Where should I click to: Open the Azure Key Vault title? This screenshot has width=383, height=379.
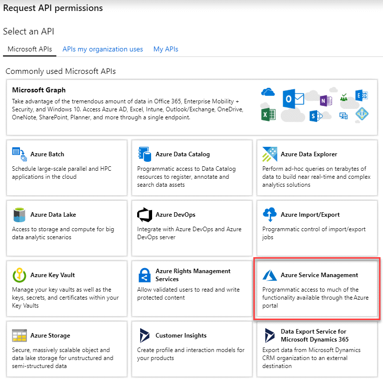(x=52, y=275)
